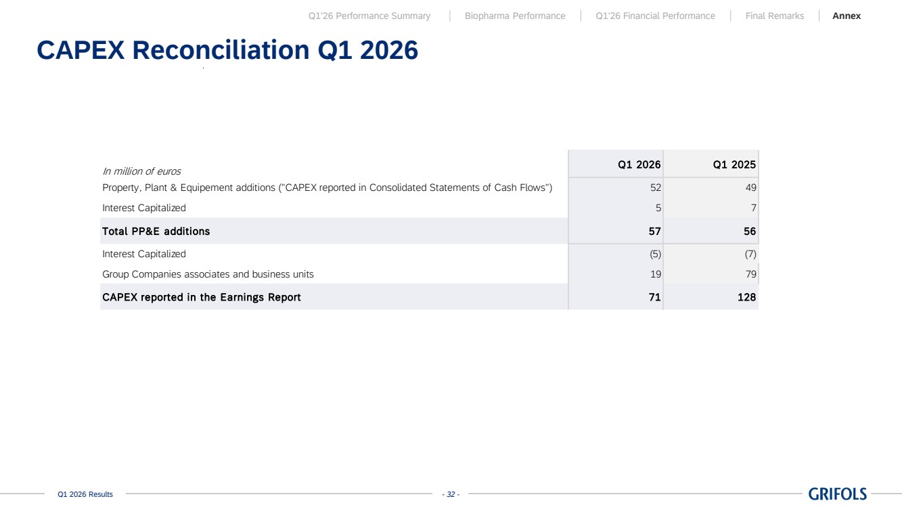Click the Property, Plant & Equipement additions label
Viewport: 902px width, 507px height.
coord(328,188)
